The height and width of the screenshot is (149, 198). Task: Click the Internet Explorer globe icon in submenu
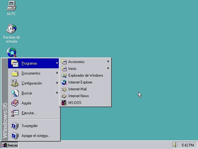(x=64, y=82)
